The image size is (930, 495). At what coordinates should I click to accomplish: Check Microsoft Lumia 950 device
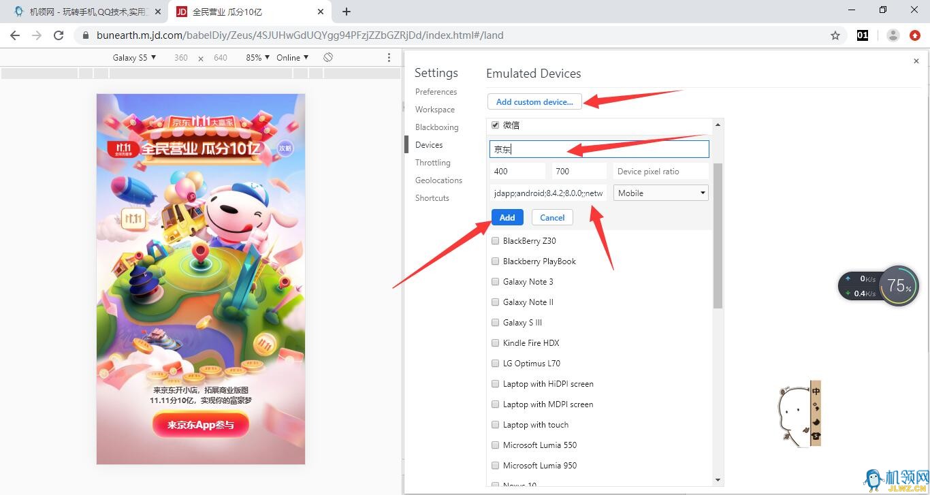[495, 466]
